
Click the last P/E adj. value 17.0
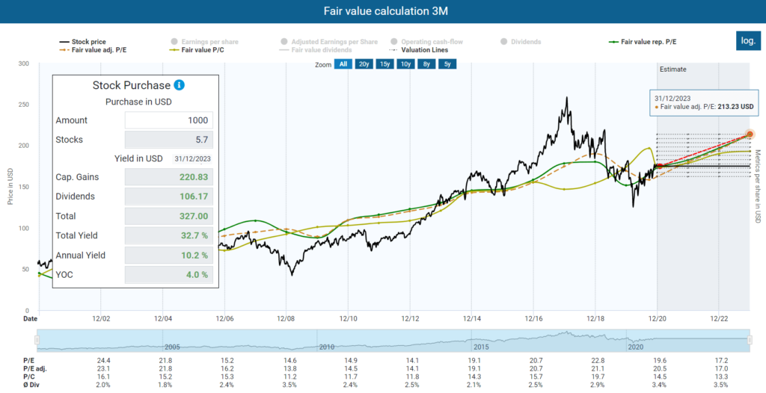[x=720, y=368]
